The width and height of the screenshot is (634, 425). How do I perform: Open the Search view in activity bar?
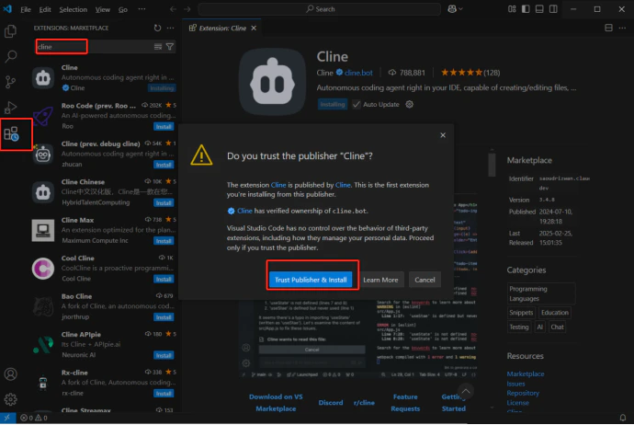(10, 56)
